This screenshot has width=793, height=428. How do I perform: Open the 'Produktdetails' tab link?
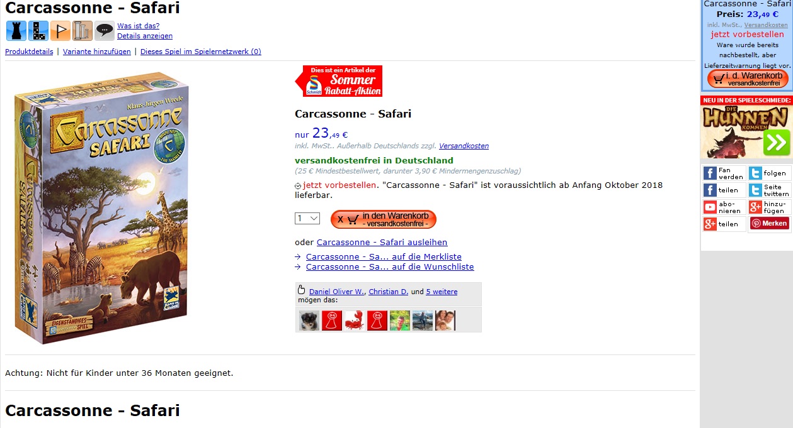[29, 52]
